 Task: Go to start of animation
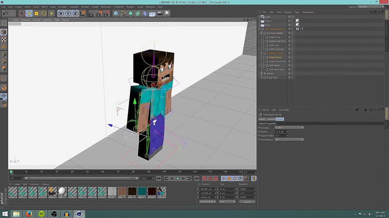(x=159, y=178)
